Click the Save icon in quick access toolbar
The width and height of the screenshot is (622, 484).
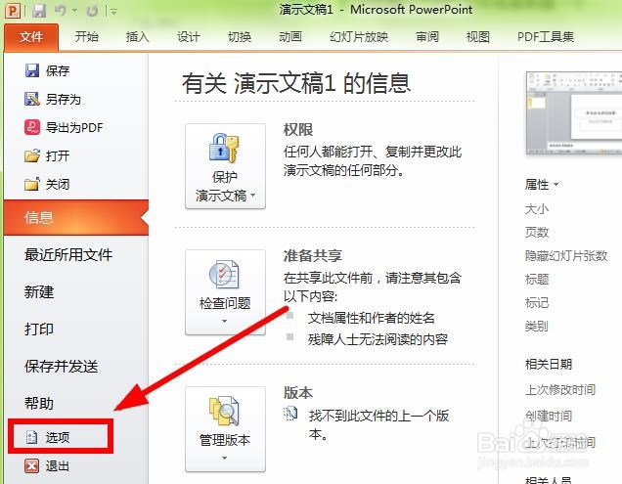39,11
